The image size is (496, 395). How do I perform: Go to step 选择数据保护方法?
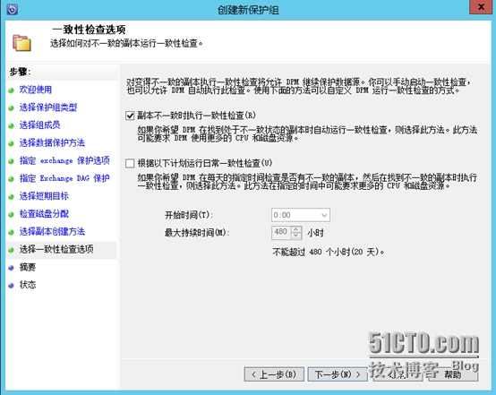(52, 142)
